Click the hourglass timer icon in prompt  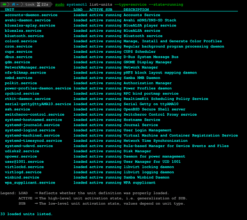(38, 4)
